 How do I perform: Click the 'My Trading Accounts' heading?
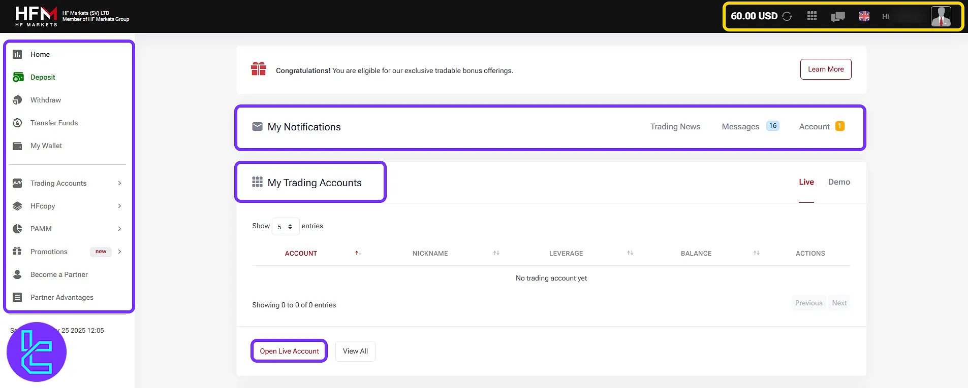coord(315,183)
